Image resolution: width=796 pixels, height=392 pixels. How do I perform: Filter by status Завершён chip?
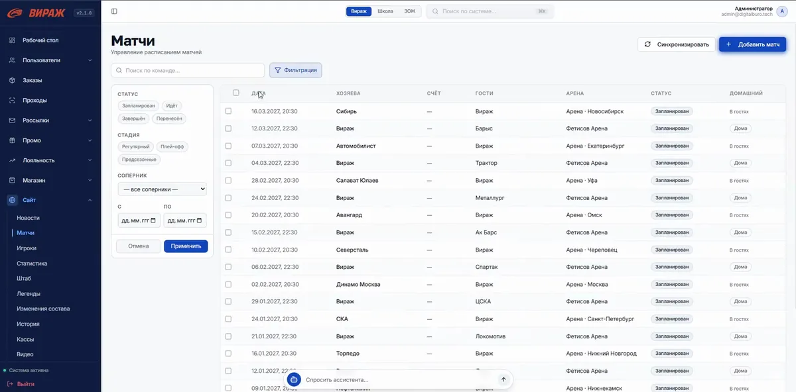point(133,119)
